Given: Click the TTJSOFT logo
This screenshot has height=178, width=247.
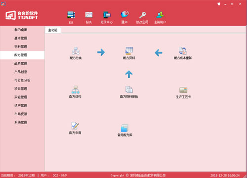Looking at the screenshot, I should pyautogui.click(x=22, y=15).
